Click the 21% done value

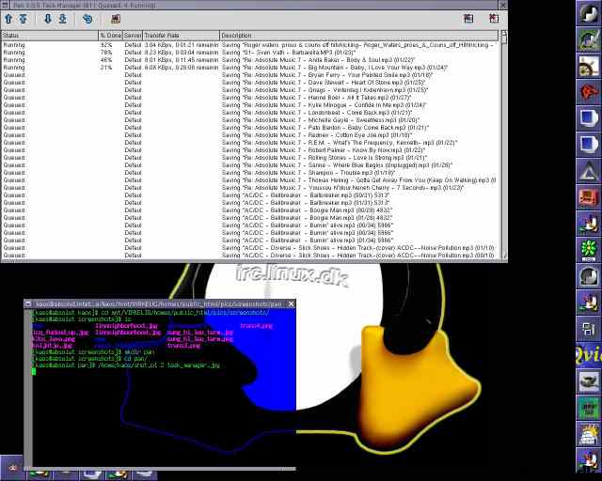point(106,68)
